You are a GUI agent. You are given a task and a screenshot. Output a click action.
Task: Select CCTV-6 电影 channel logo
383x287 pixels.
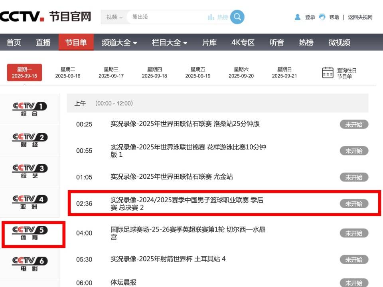pos(30,264)
